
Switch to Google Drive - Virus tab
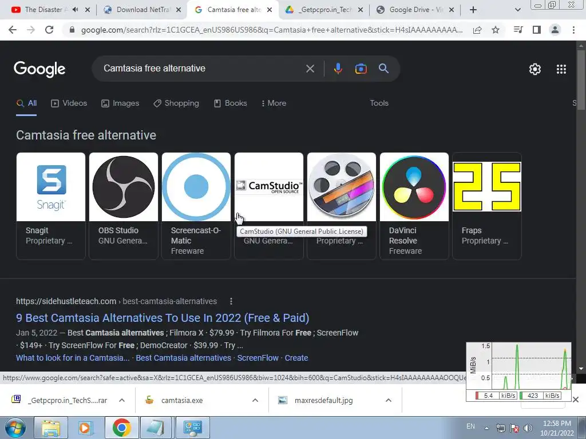415,10
